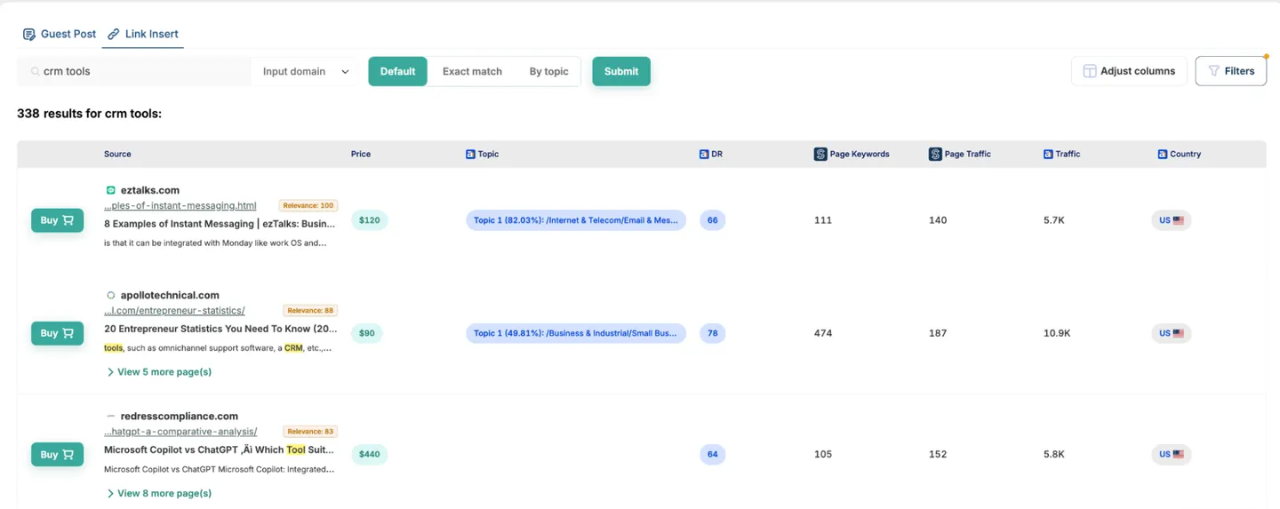Viewport: 1280px width, 509px height.
Task: Click the Ahrefs icon beside Country header
Action: click(1163, 154)
